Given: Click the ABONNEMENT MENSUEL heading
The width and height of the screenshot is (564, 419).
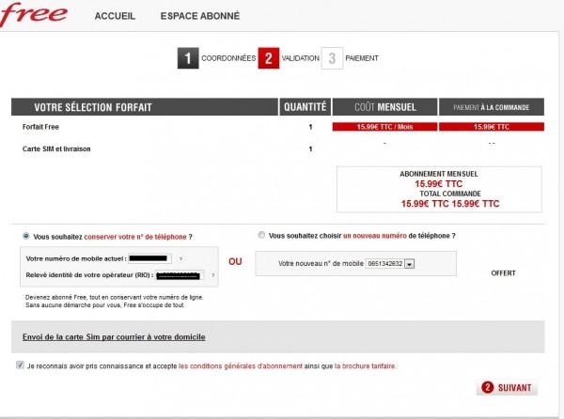Looking at the screenshot, I should (x=439, y=174).
